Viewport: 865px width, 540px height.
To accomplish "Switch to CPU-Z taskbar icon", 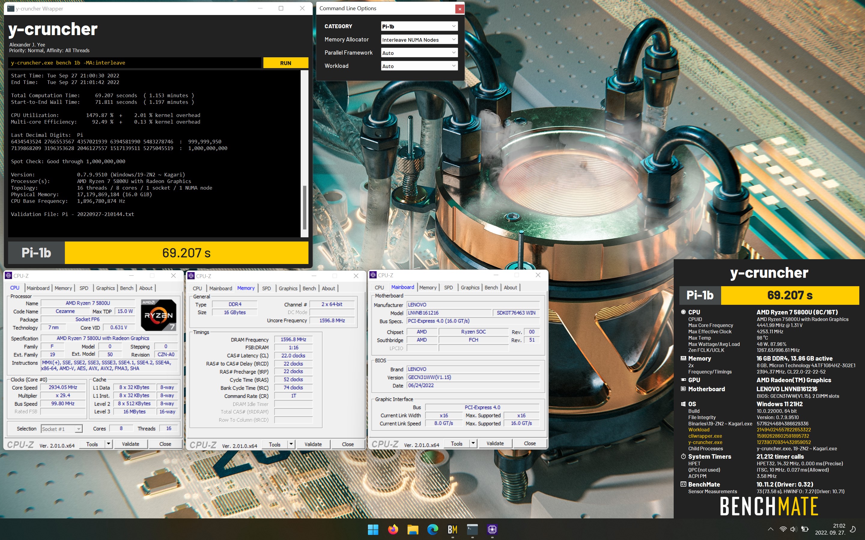I will pyautogui.click(x=492, y=529).
